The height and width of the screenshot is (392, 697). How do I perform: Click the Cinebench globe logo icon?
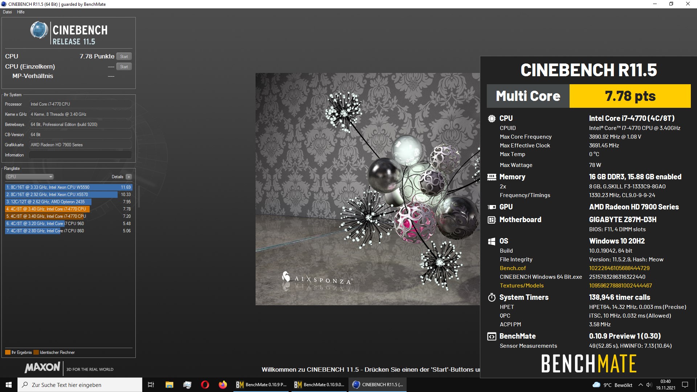[x=39, y=30]
